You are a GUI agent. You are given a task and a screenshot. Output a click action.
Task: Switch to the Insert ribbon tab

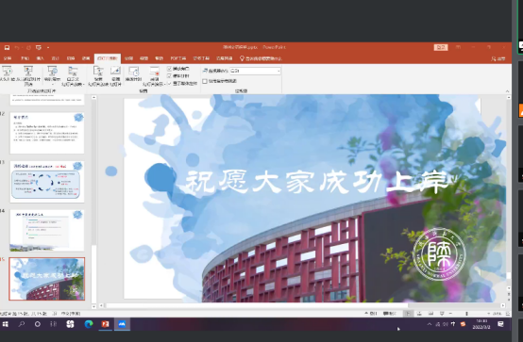click(40, 58)
